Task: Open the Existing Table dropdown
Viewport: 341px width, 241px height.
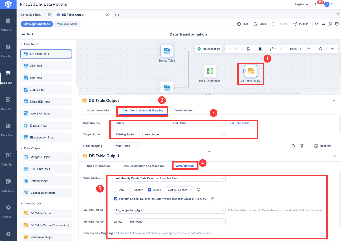Action: 127,134
